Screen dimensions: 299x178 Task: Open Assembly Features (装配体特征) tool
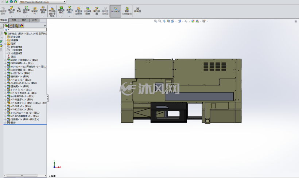pyautogui.click(x=61, y=10)
